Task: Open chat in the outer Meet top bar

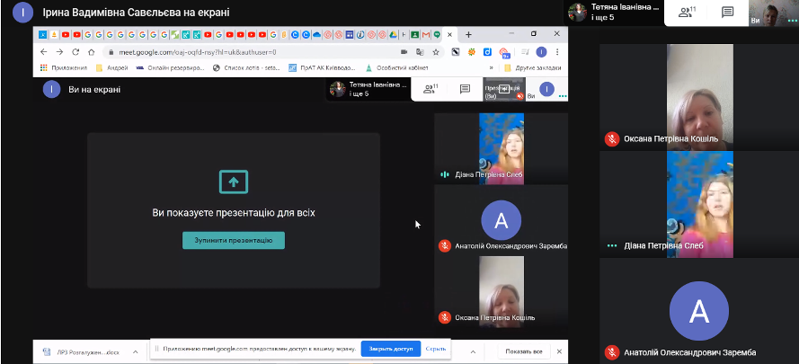Action: (x=728, y=13)
